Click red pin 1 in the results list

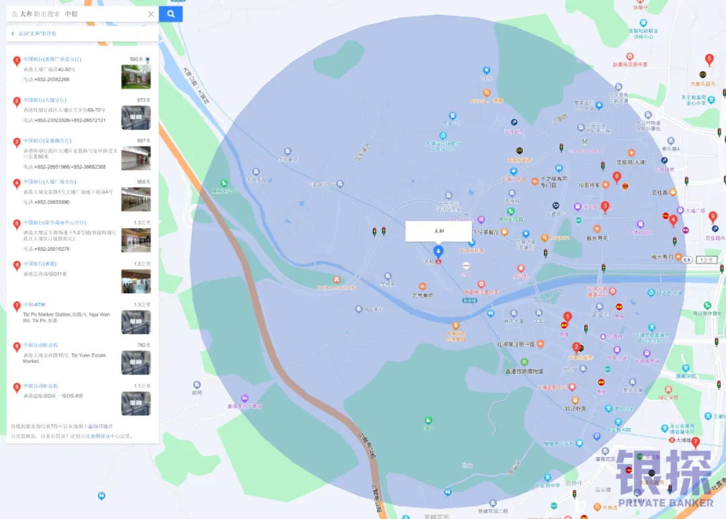tap(17, 61)
